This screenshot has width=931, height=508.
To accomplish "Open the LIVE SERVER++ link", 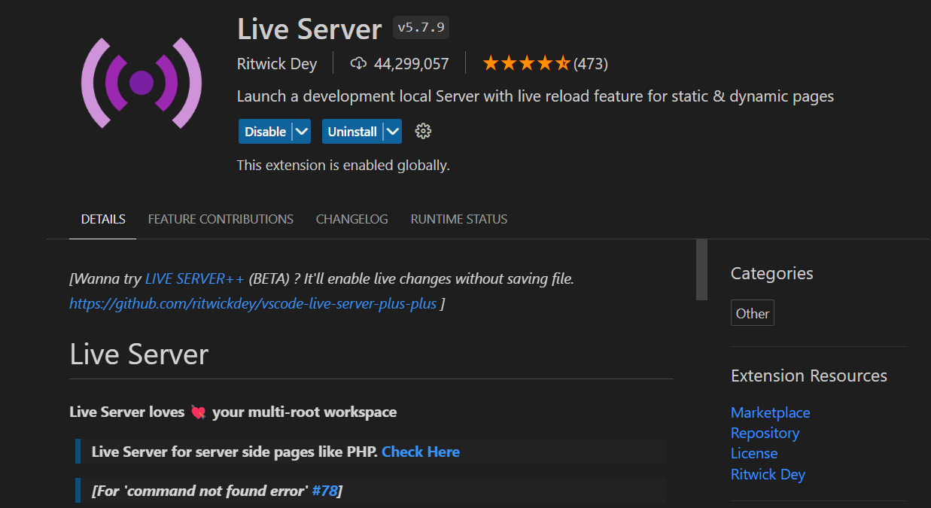I will coord(194,278).
